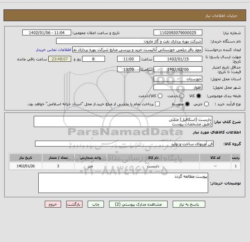Click the تعداد / مقدار column header
The width and height of the screenshot is (250, 242).
point(58,158)
